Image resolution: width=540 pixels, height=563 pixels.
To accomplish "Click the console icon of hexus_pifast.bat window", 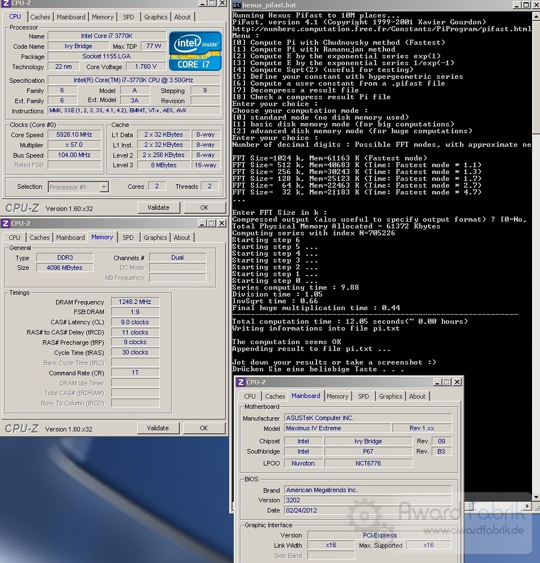I will tap(237, 5).
